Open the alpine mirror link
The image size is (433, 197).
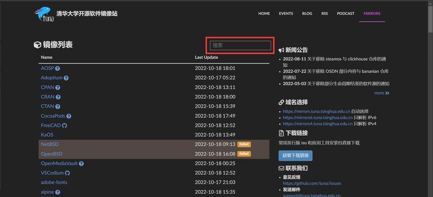[x=48, y=192]
